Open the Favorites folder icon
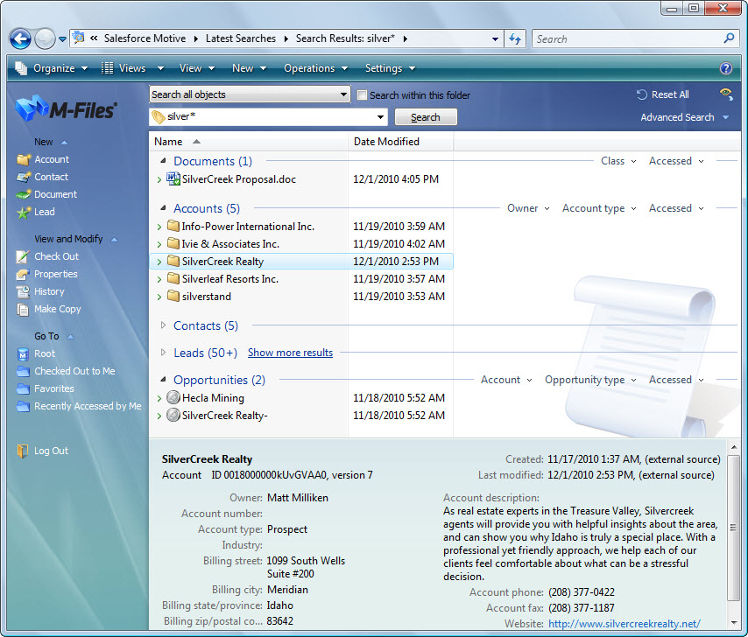This screenshot has width=748, height=637. pyautogui.click(x=23, y=388)
